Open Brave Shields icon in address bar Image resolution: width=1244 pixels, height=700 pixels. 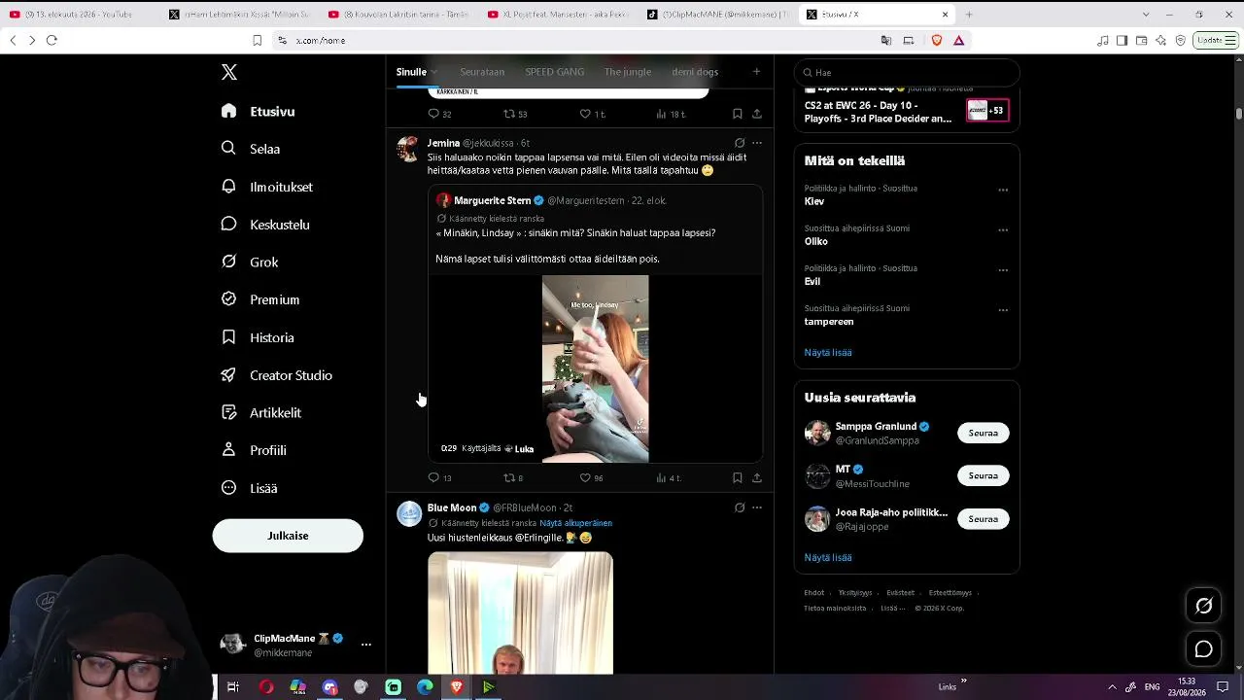coord(937,40)
